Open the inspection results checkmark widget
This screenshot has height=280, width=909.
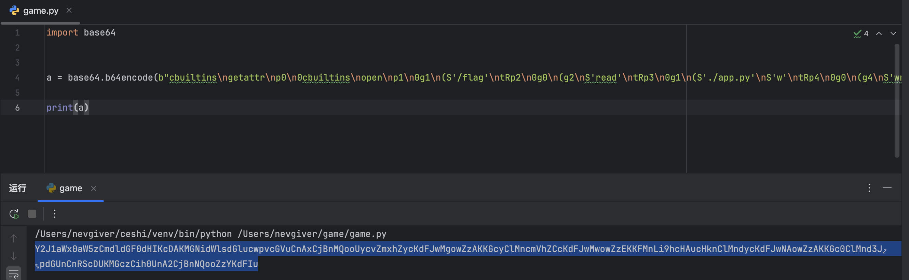click(861, 34)
